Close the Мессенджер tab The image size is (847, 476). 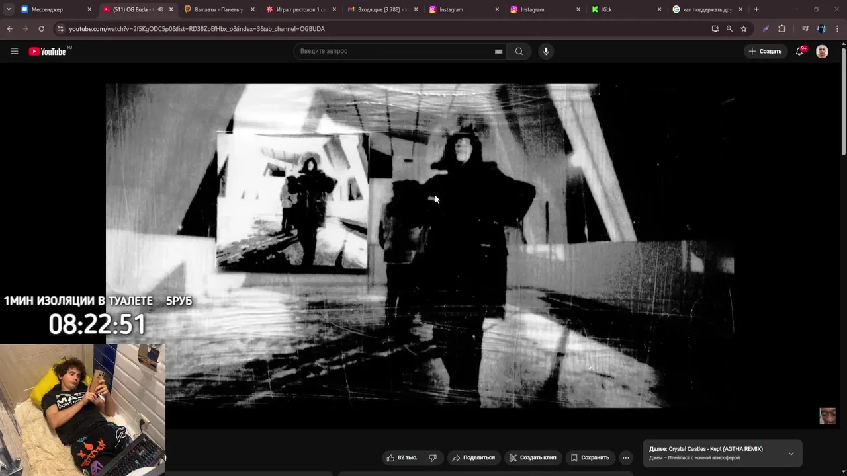(89, 9)
